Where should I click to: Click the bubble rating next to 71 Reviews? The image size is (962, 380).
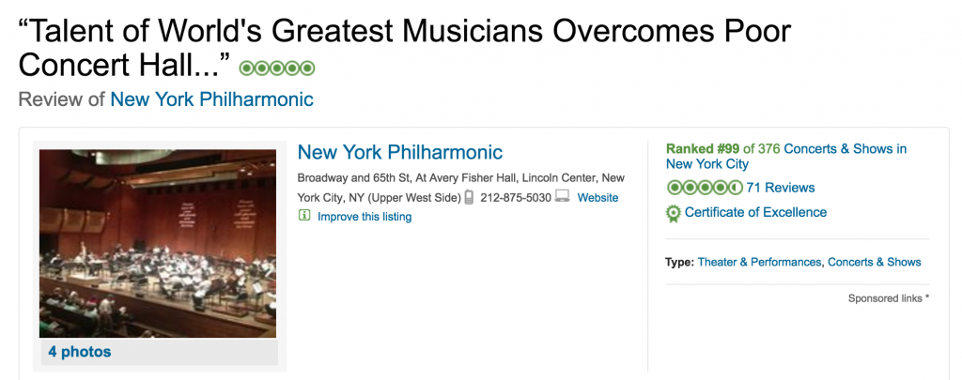705,188
